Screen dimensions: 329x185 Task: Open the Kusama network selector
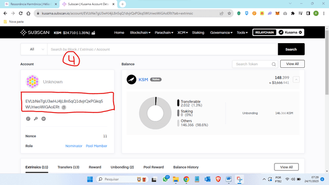[290, 32]
